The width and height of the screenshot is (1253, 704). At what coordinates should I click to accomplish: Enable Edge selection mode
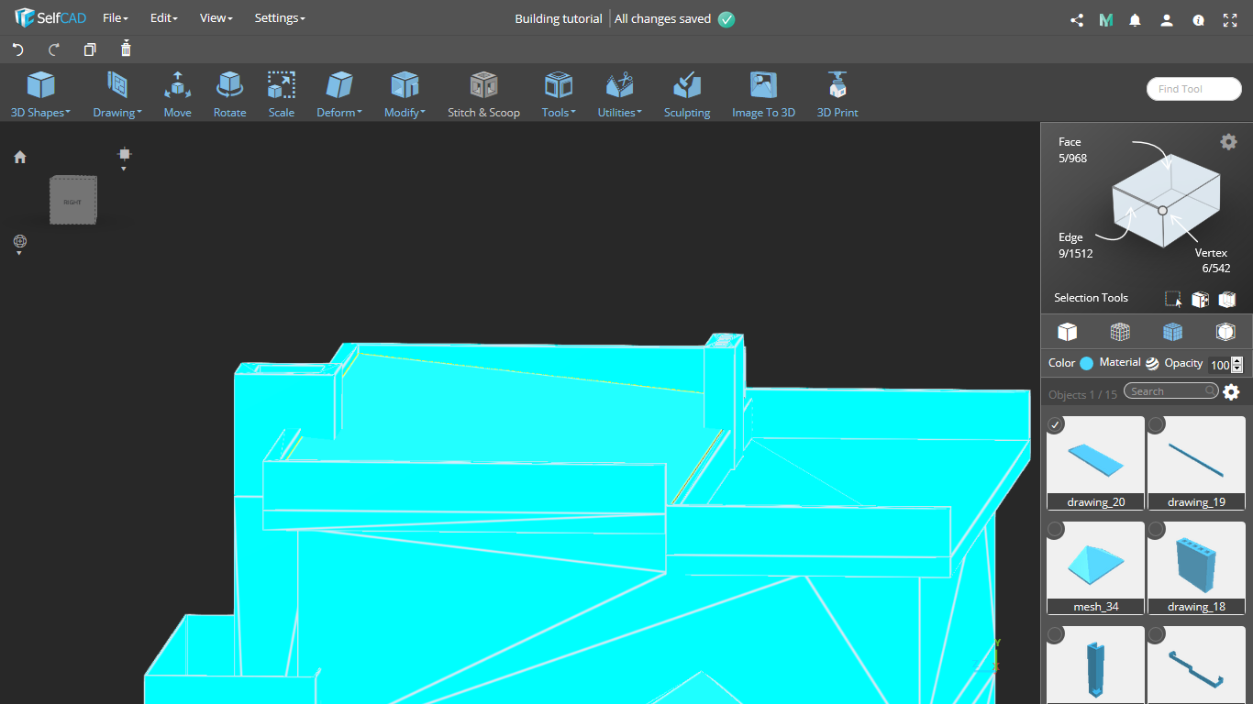(1075, 246)
